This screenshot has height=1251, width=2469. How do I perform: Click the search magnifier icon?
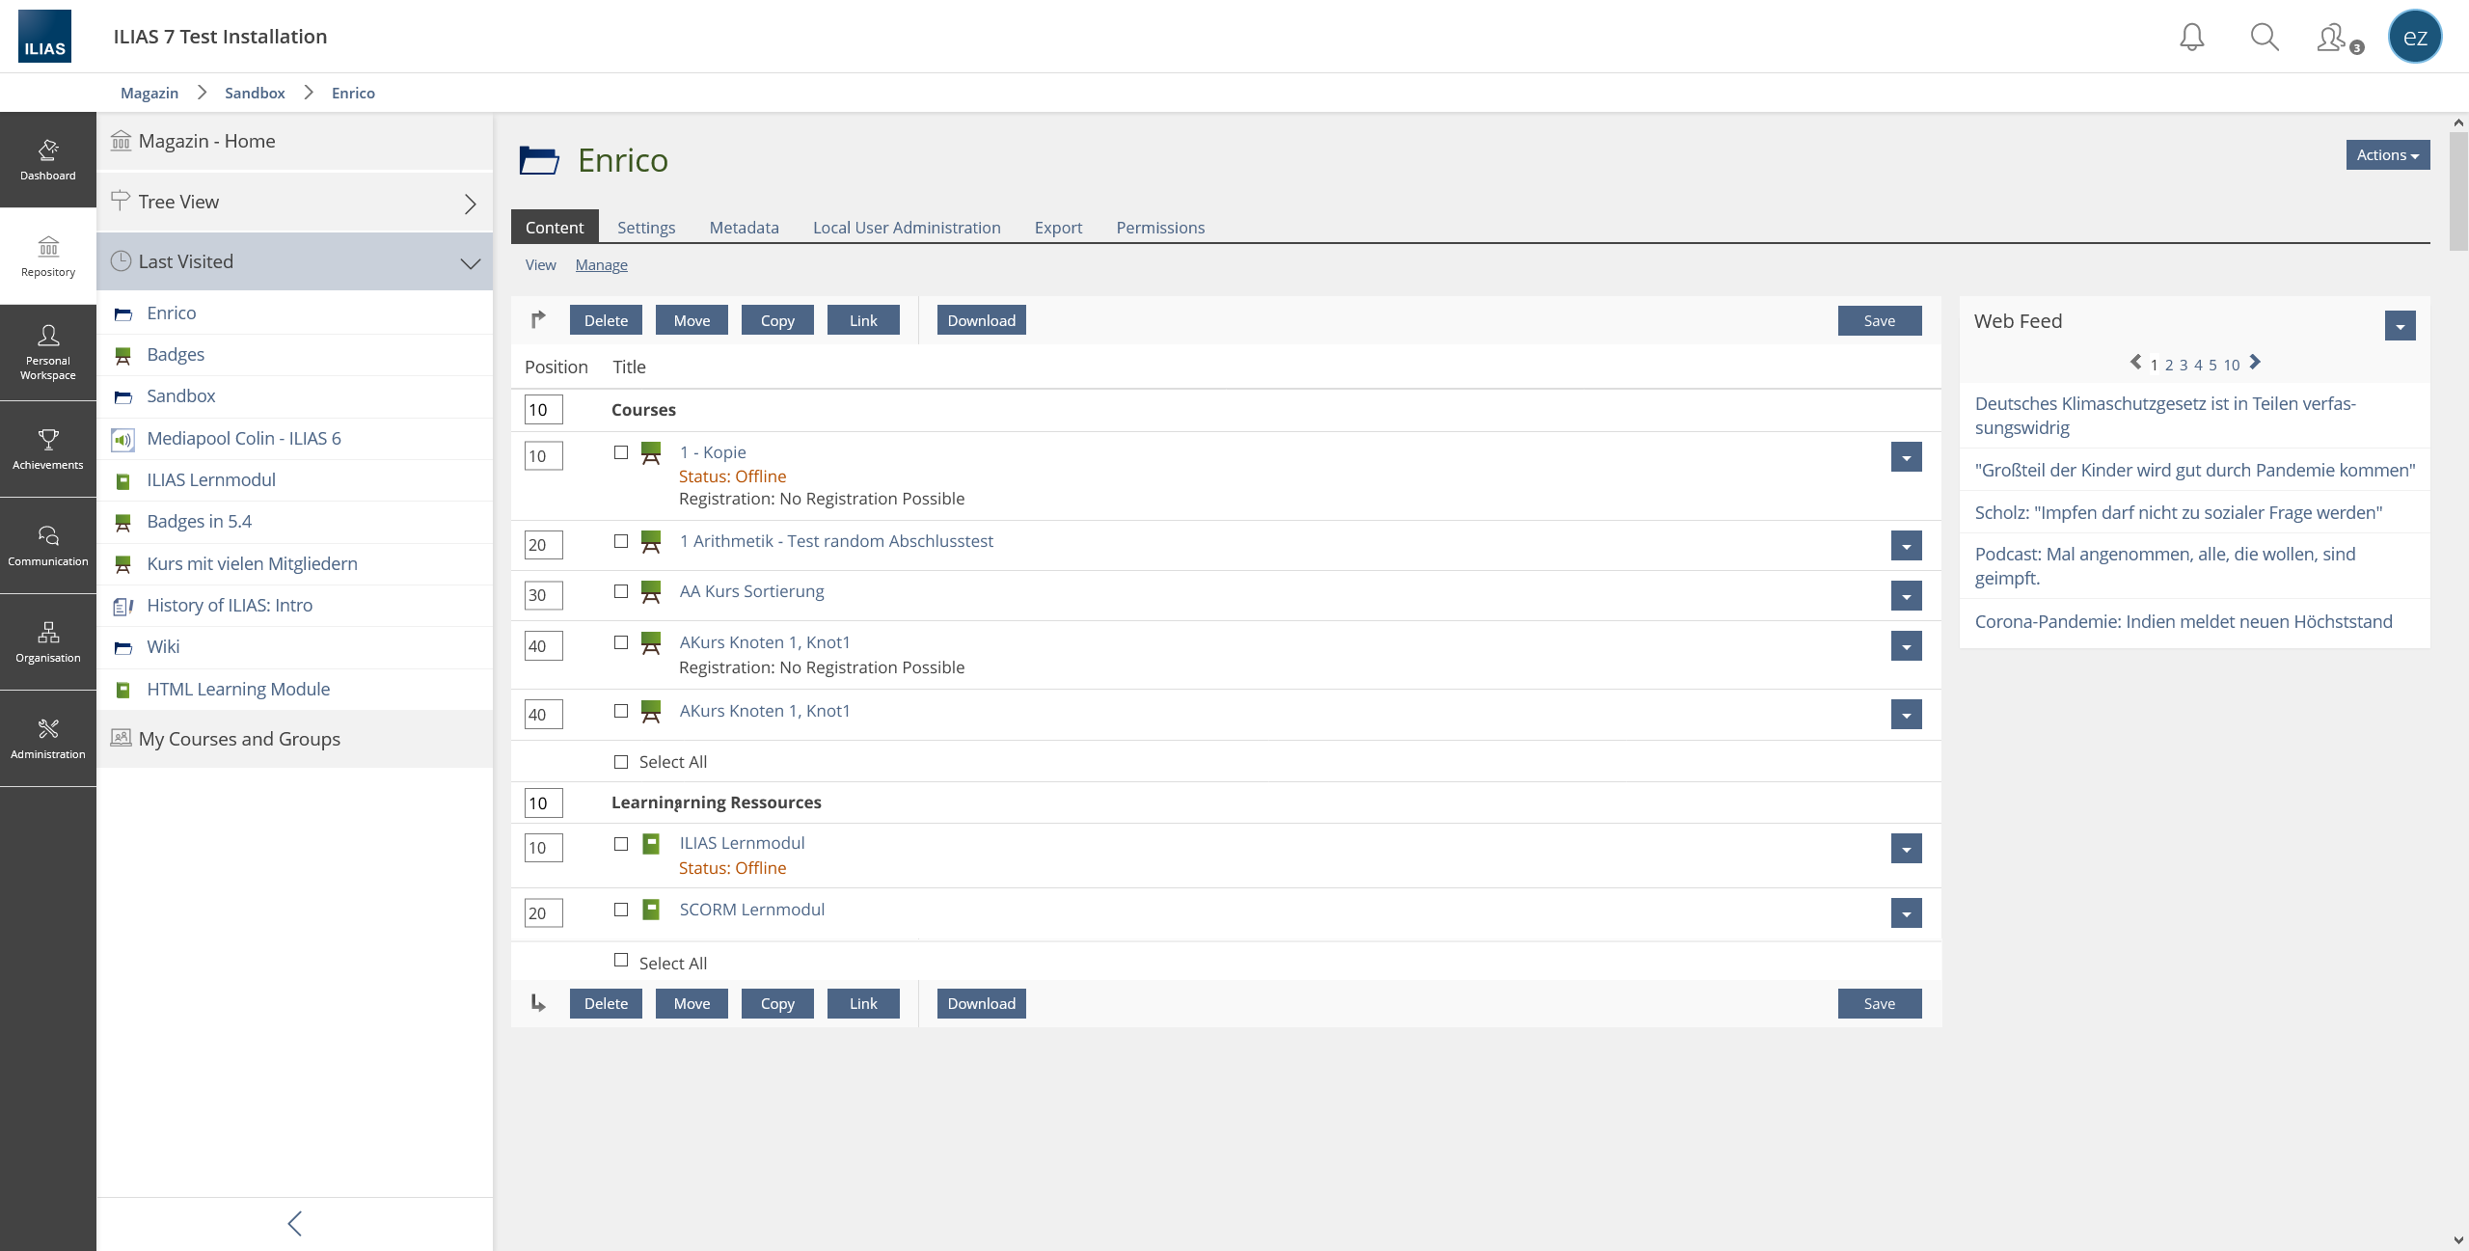click(2264, 38)
